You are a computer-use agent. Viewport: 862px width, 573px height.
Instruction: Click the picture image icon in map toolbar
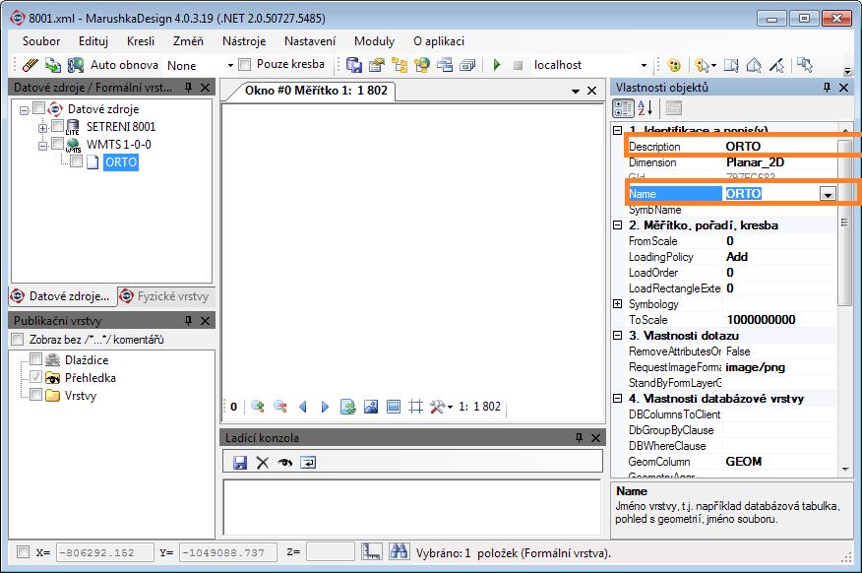click(371, 407)
